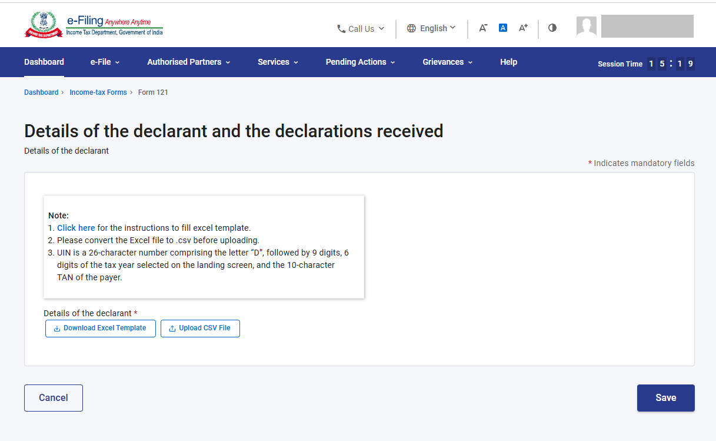
Task: Click the Dashboard breadcrumb link
Action: (41, 92)
